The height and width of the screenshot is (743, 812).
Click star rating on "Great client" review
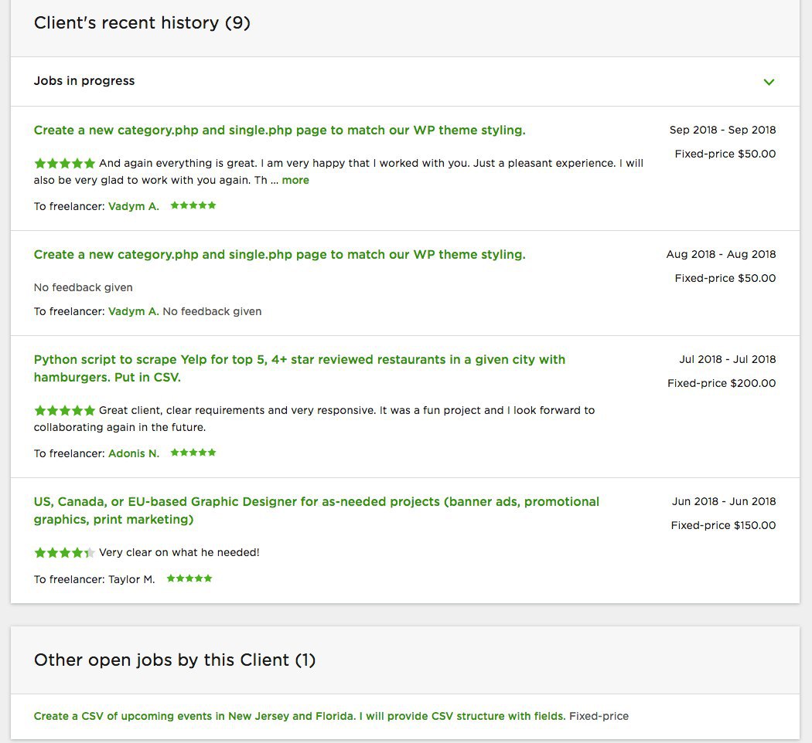(64, 410)
